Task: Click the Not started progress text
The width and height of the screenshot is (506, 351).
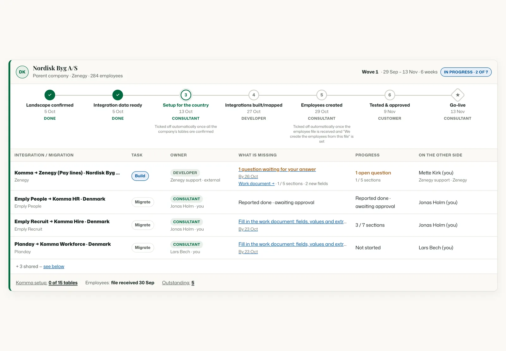Action: (x=368, y=248)
